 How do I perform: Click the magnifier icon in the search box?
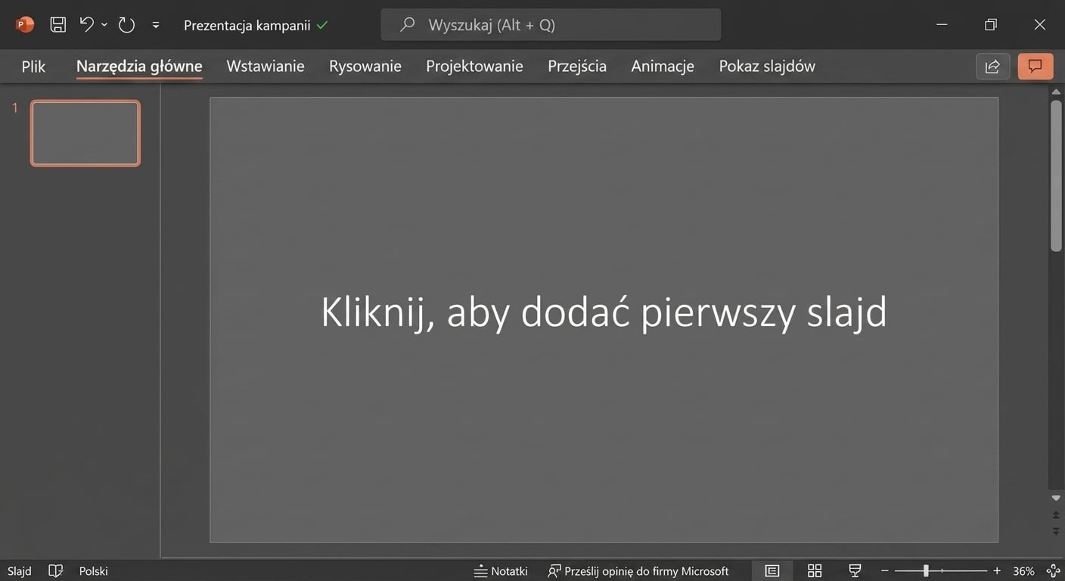[x=407, y=25]
